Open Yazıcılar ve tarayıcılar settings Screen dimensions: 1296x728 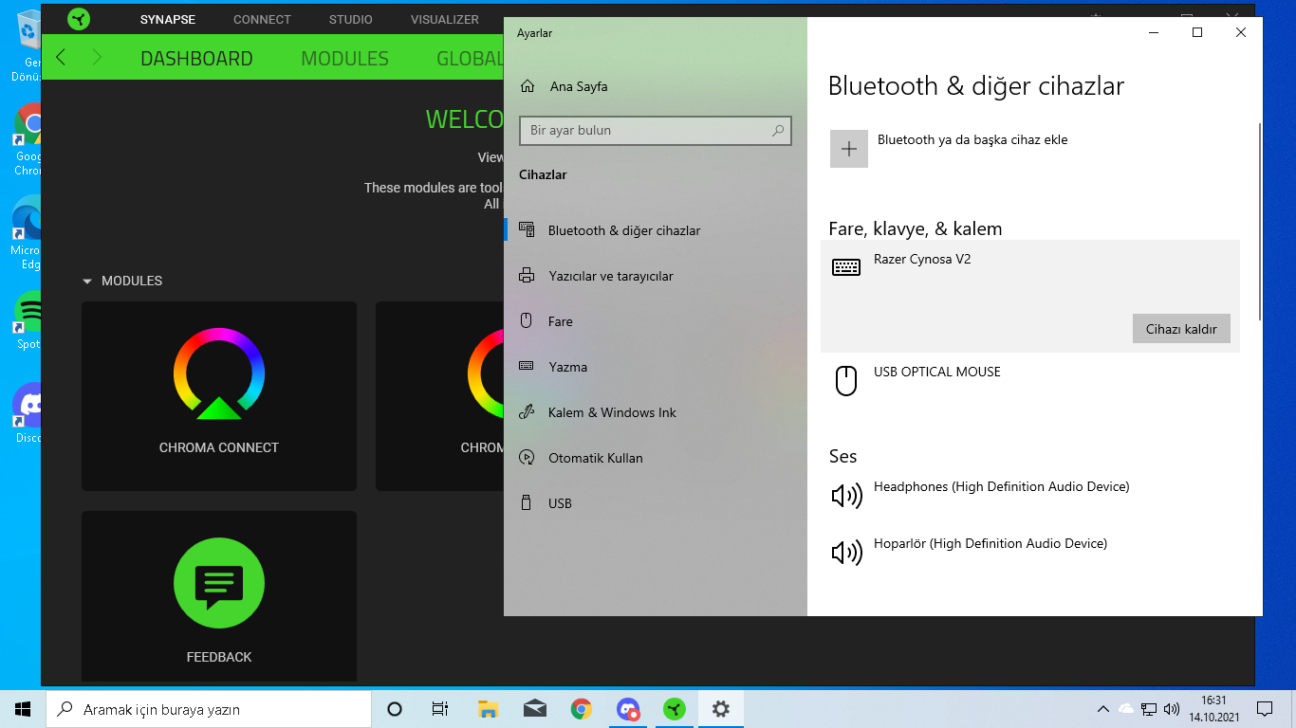point(656,276)
